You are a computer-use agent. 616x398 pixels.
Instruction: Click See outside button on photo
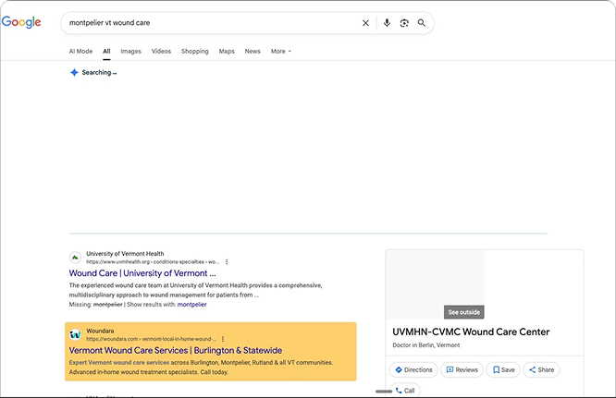(x=464, y=312)
